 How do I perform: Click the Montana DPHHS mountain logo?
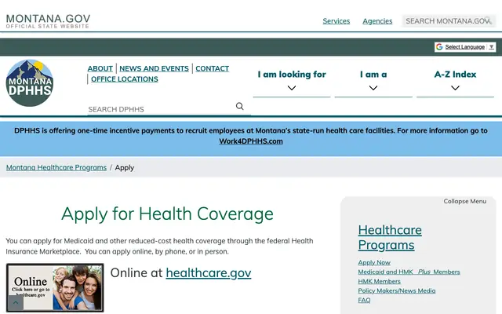pos(30,83)
